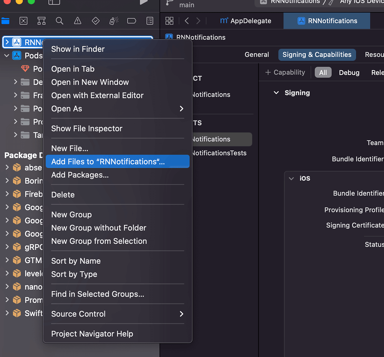384x357 pixels.
Task: Collapse the Signing section
Action: click(x=276, y=92)
